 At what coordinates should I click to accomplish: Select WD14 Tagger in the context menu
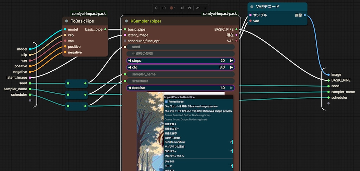(x=198, y=138)
